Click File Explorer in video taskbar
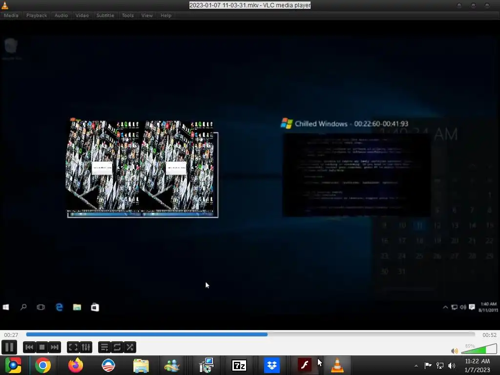The width and height of the screenshot is (500, 375). point(77,307)
